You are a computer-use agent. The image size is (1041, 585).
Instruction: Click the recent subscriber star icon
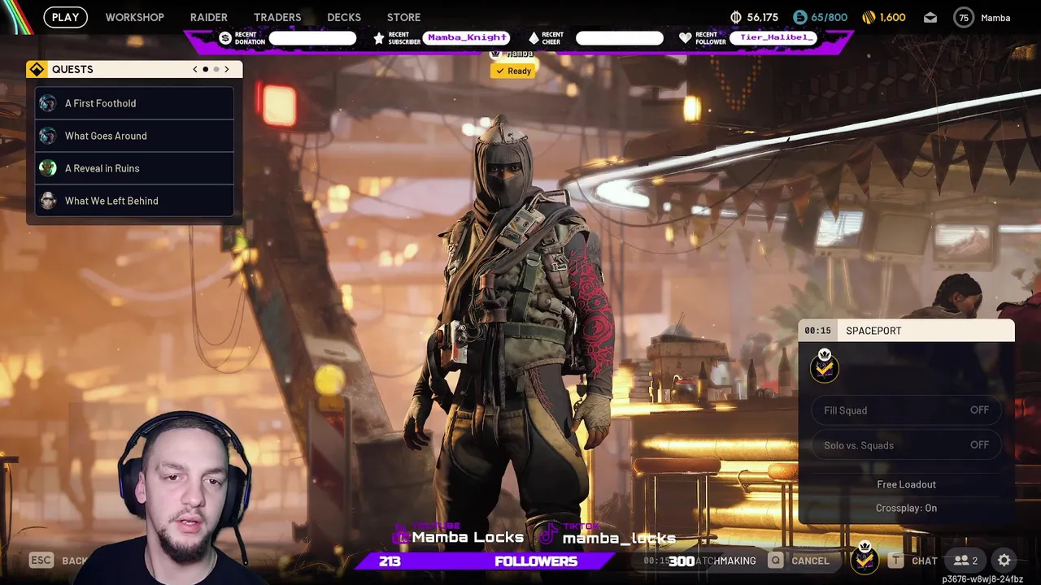click(378, 38)
